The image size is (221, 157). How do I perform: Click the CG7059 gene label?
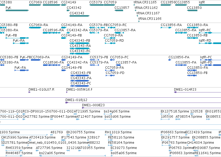click(x=110, y=2)
